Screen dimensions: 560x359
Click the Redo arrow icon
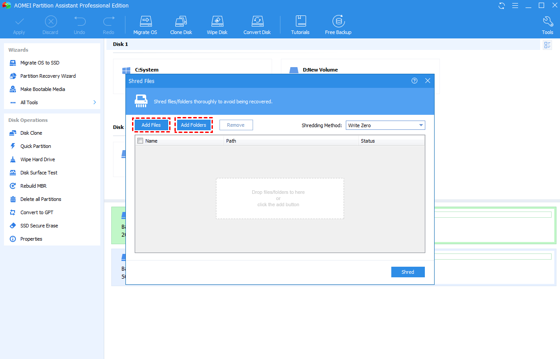(109, 21)
